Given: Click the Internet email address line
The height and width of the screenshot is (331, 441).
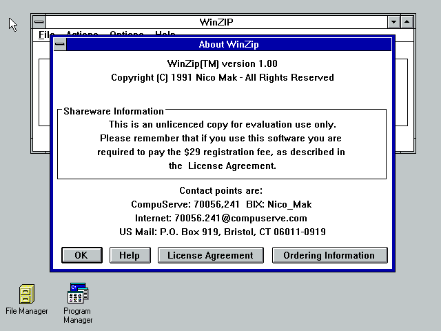Looking at the screenshot, I should click(220, 218).
